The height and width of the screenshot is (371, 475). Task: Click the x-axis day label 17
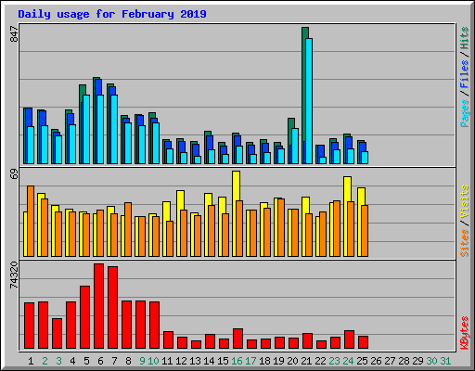250,361
